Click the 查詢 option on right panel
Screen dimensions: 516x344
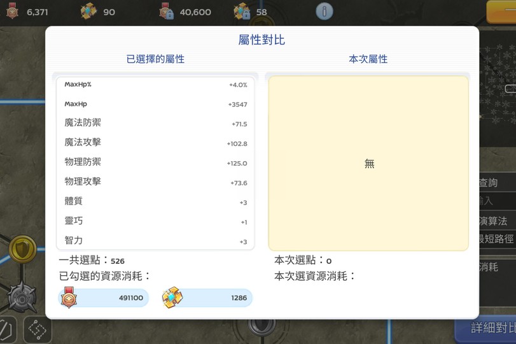pos(488,183)
